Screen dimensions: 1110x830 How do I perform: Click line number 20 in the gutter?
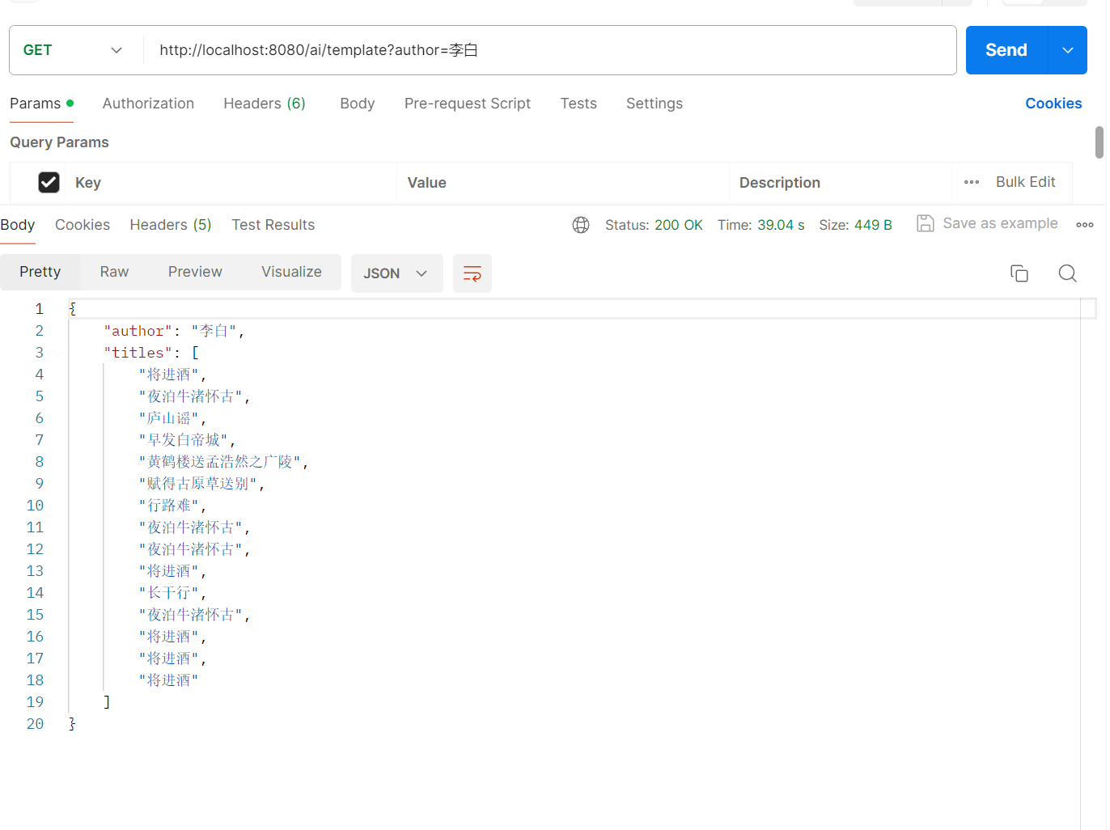pyautogui.click(x=35, y=724)
